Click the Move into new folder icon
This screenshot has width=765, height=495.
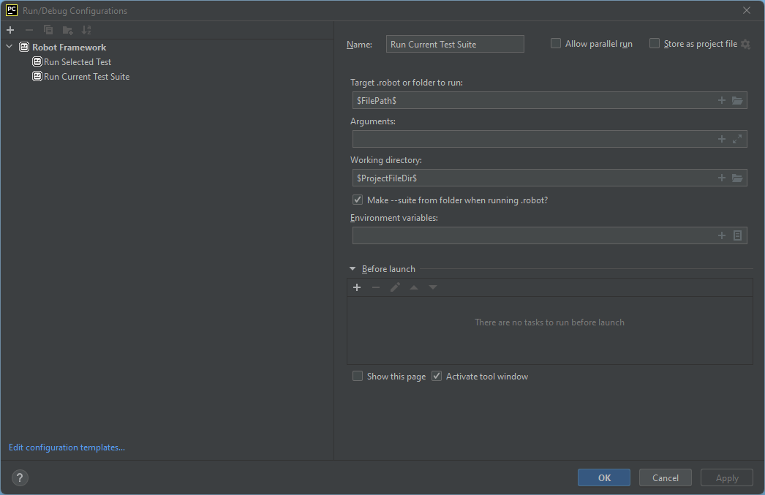click(x=67, y=30)
